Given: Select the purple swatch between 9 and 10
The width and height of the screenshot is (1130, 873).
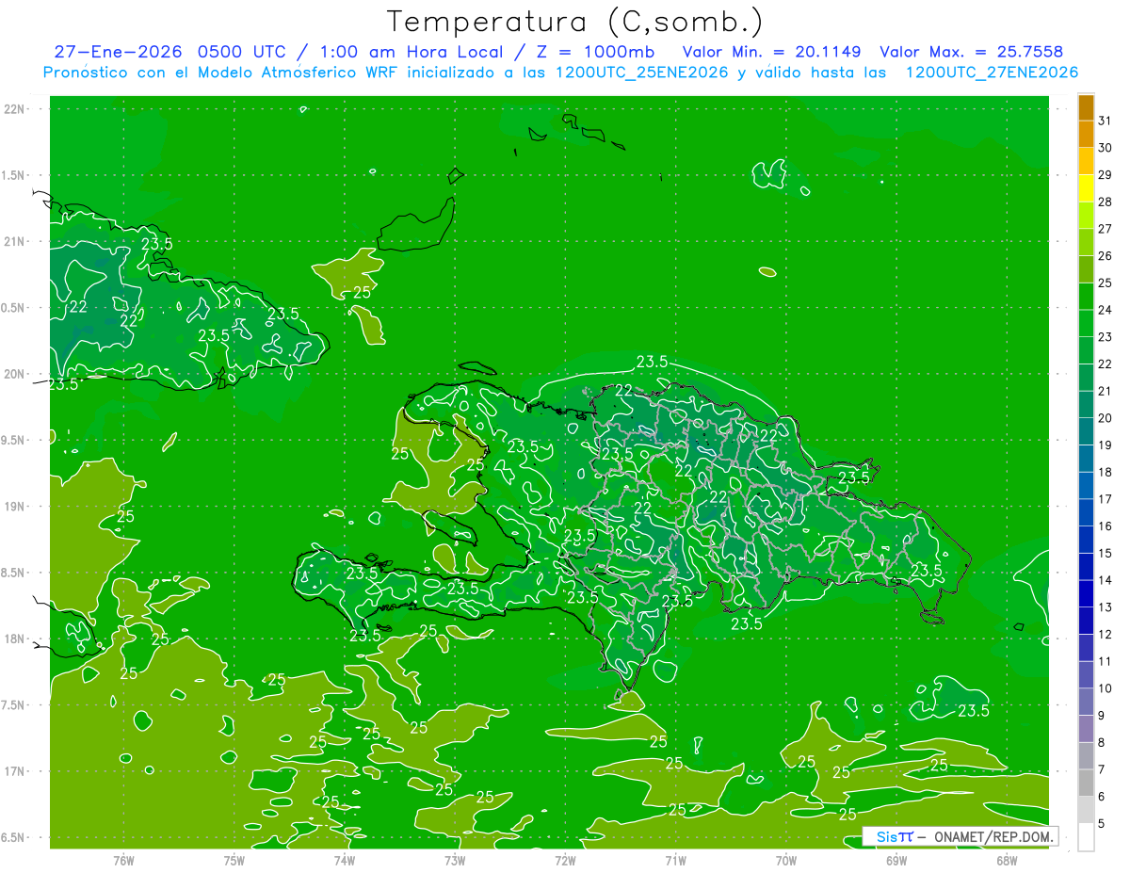Looking at the screenshot, I should coord(1086,702).
